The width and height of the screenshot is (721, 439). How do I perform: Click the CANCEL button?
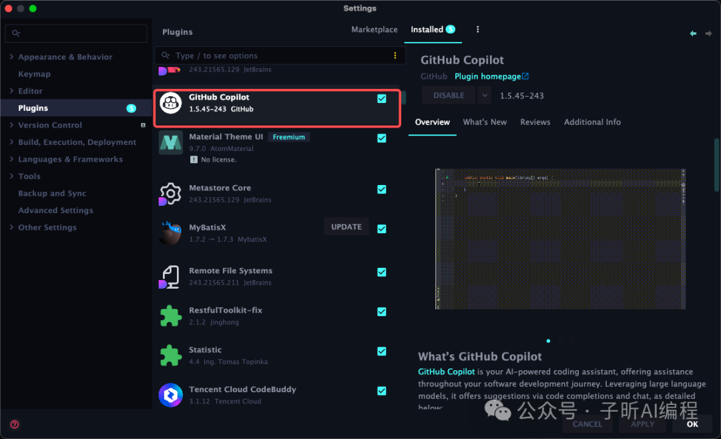click(587, 424)
